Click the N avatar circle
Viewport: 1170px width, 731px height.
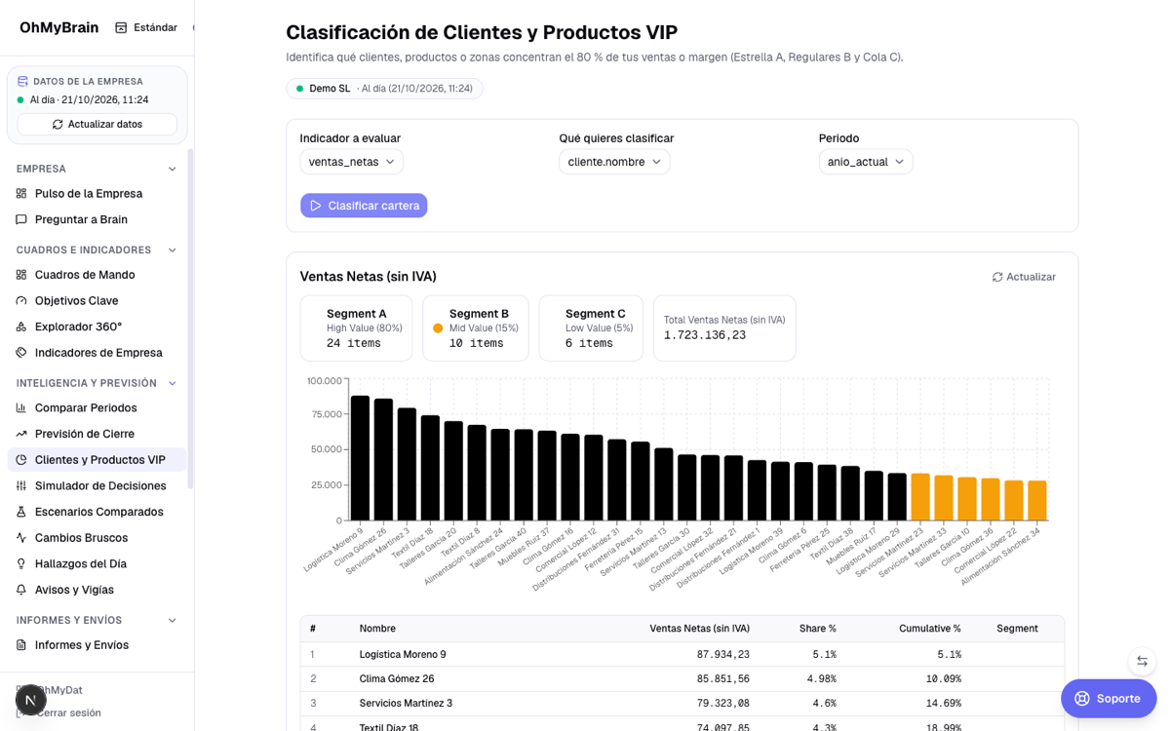point(31,700)
